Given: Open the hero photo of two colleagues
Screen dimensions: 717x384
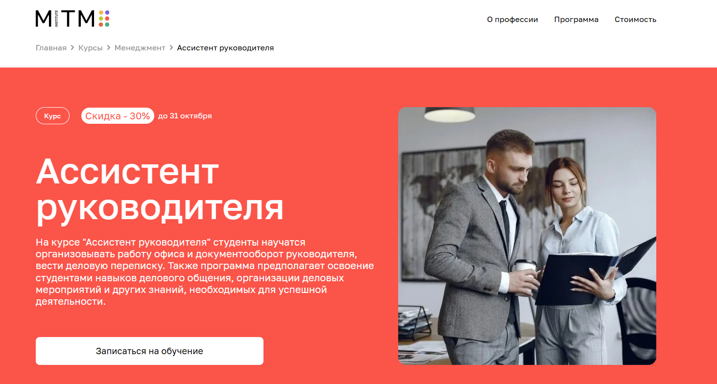Looking at the screenshot, I should click(x=527, y=236).
